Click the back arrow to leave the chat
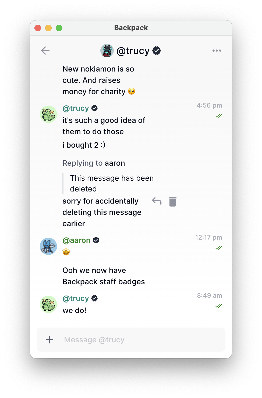262x398 pixels. 45,50
